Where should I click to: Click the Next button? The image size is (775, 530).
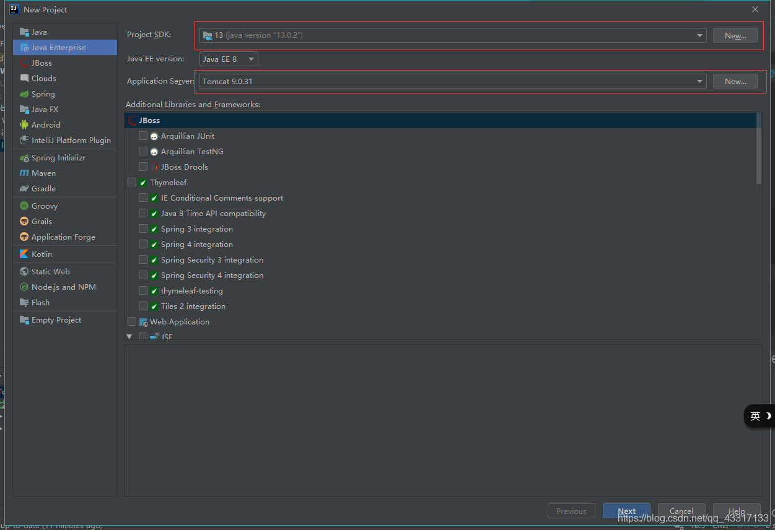point(626,511)
